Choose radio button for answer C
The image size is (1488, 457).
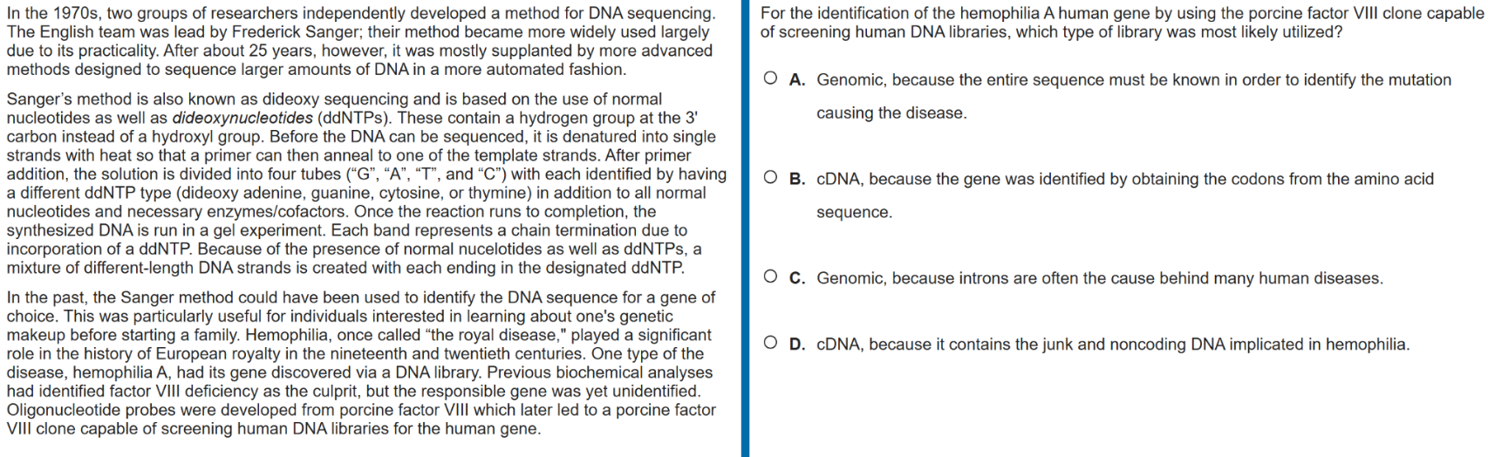770,277
